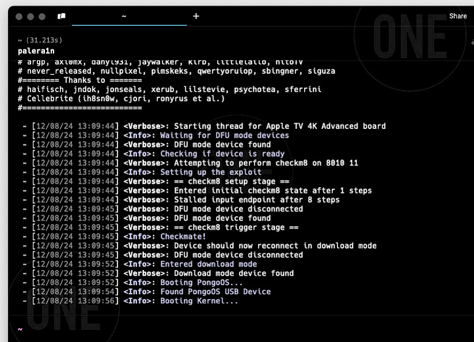This screenshot has height=342, width=474.
Task: Click the Cellebrite credits line
Action: (121, 99)
